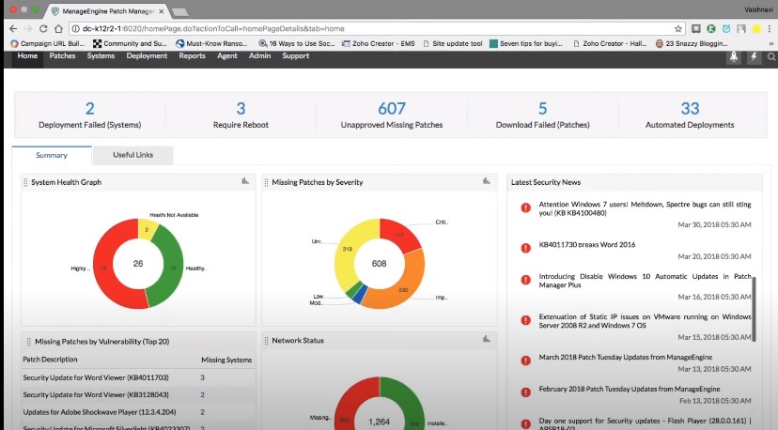Viewport: 778px width, 430px height.
Task: Open Zoho Creator - EMS bookmark
Action: [378, 43]
